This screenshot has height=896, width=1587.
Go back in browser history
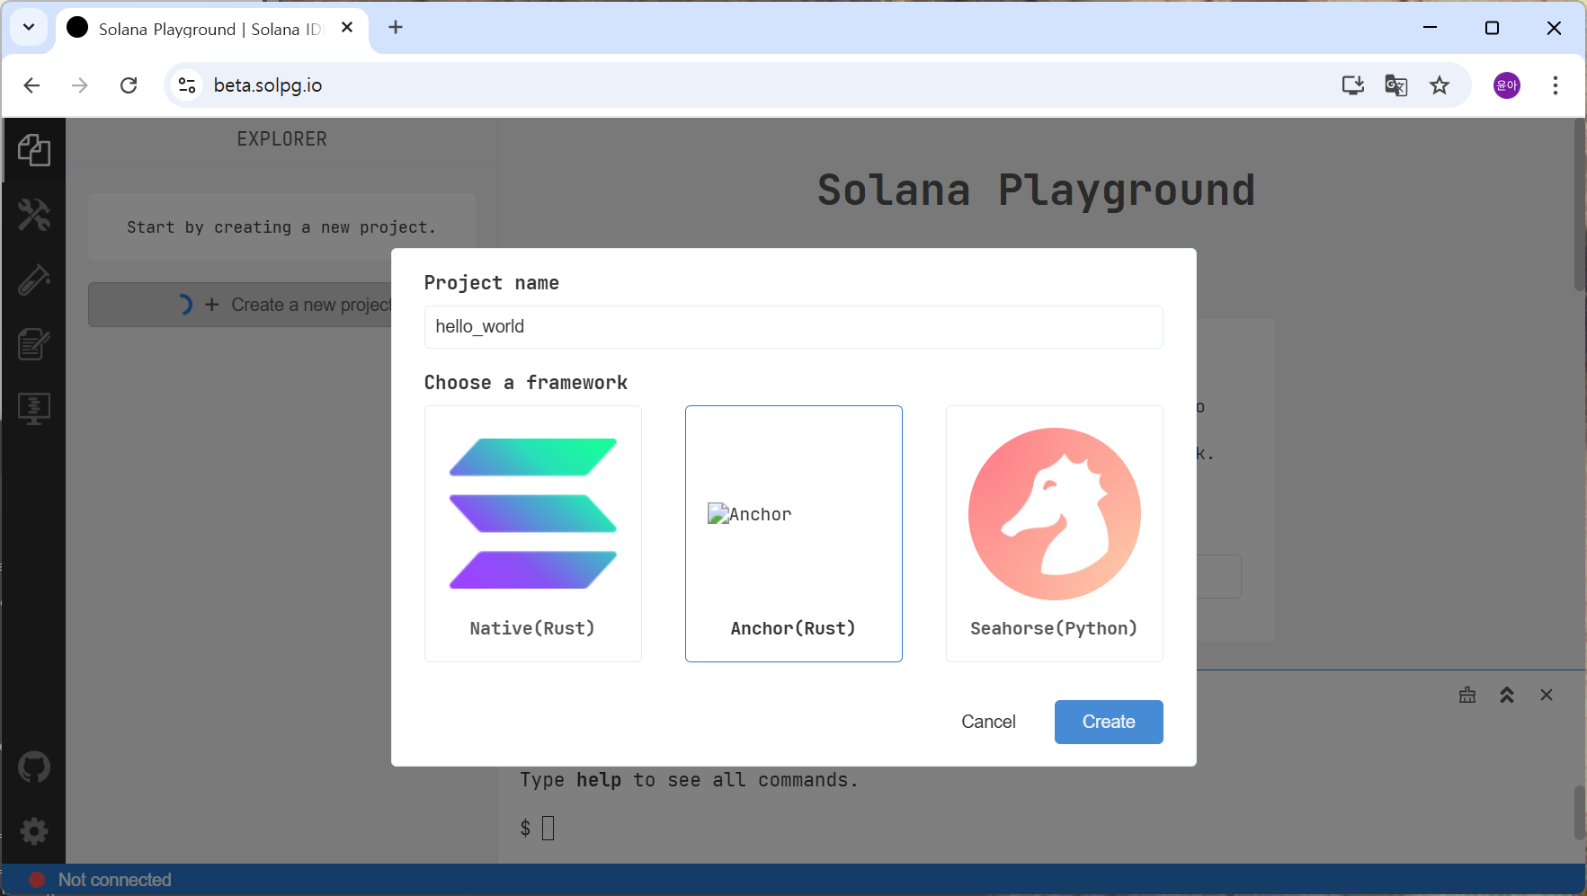pos(31,85)
